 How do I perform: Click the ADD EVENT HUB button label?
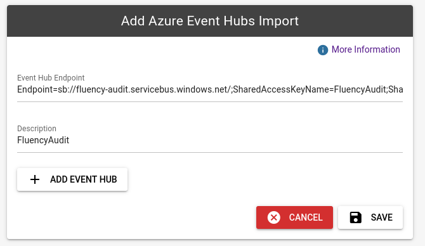click(84, 179)
